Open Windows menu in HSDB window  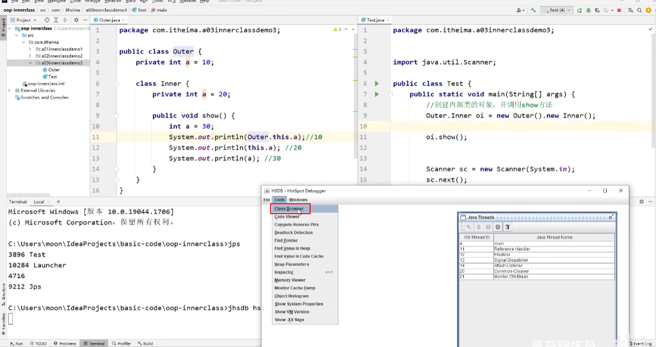tap(298, 200)
